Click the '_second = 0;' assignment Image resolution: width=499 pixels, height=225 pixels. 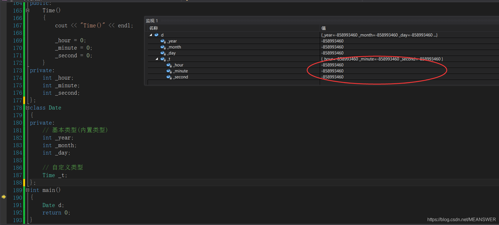74,56
